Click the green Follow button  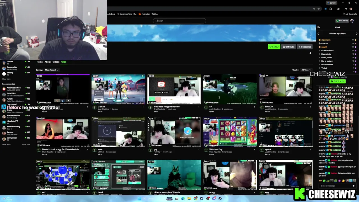[x=274, y=47]
